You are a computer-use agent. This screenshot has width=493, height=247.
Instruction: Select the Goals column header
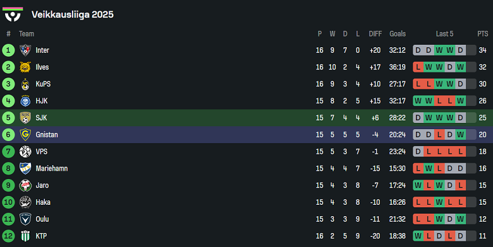coord(398,34)
